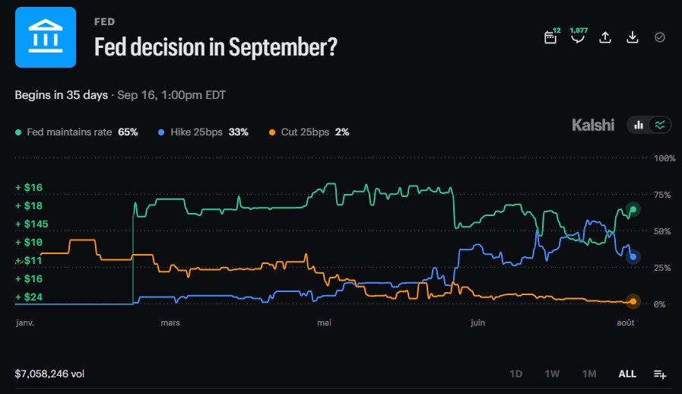This screenshot has width=682, height=394.
Task: Toggle the Hike 25bps legend series
Action: [203, 132]
